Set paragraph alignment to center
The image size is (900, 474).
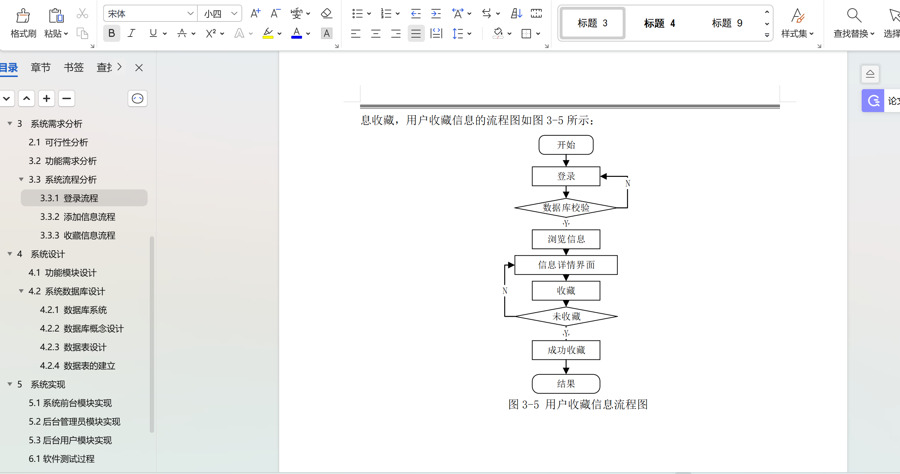tap(375, 33)
